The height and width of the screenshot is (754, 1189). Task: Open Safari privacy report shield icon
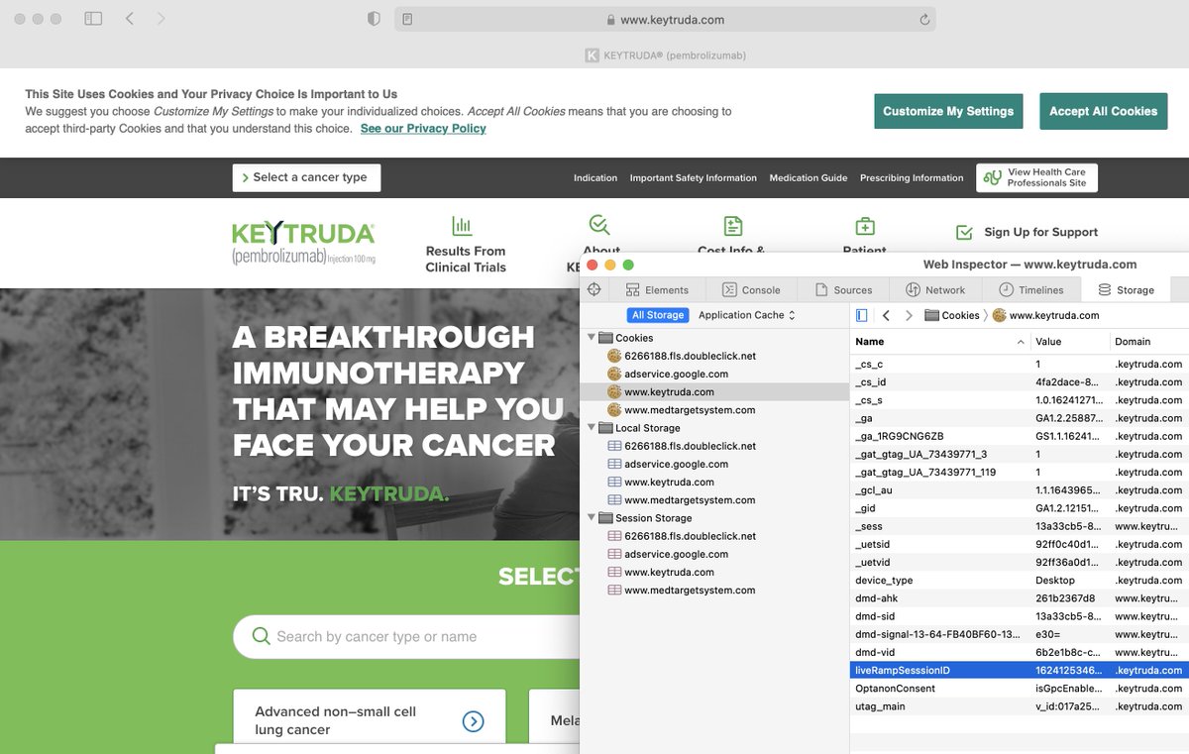374,19
